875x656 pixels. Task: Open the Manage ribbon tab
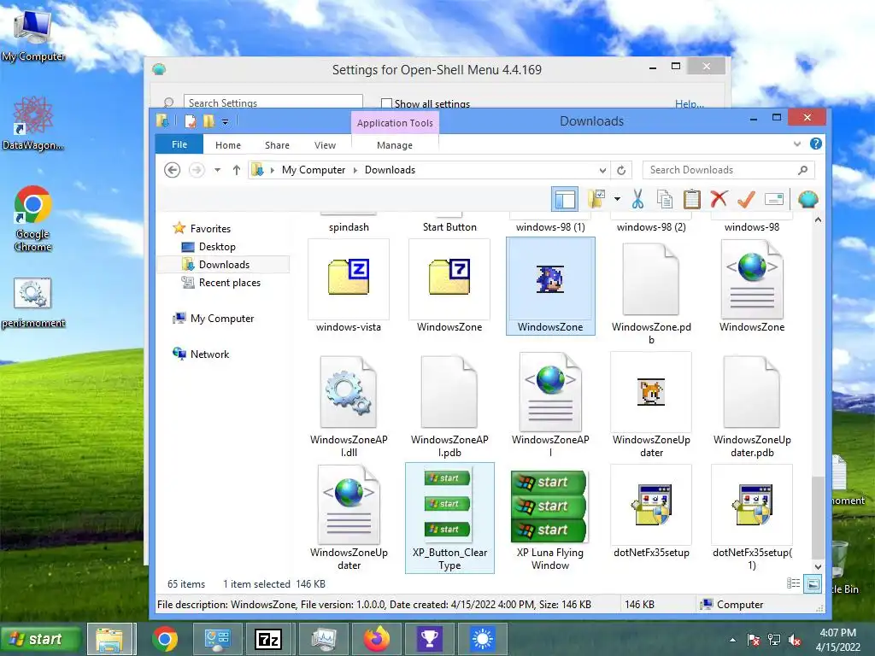(x=395, y=145)
